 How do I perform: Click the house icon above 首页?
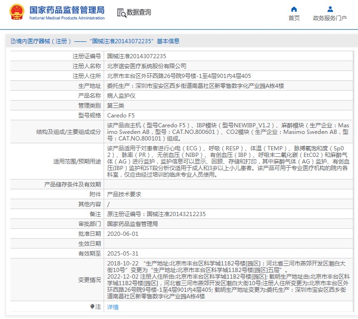(294, 9)
